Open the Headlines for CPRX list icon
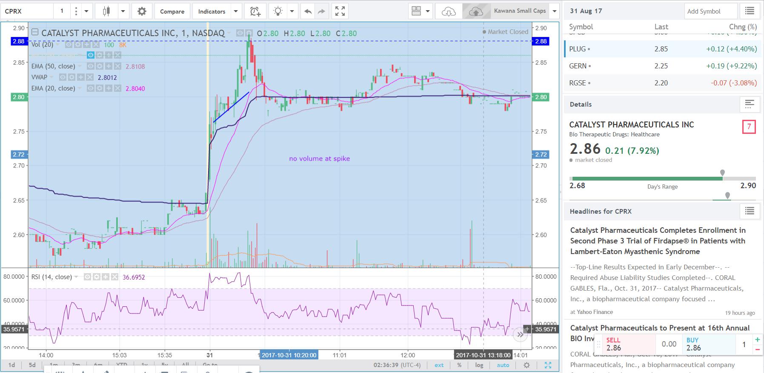This screenshot has width=764, height=373. [x=750, y=211]
